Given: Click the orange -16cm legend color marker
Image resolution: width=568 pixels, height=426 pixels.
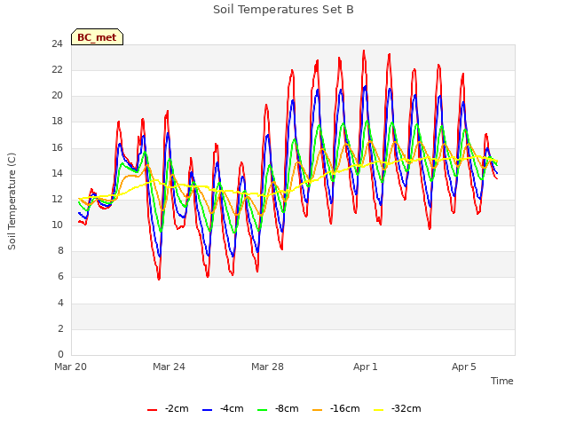Looking at the screenshot, I should tap(318, 410).
